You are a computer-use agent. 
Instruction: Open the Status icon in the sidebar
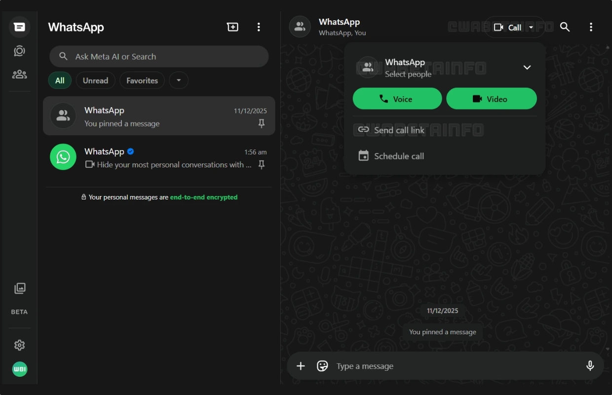[x=19, y=51]
